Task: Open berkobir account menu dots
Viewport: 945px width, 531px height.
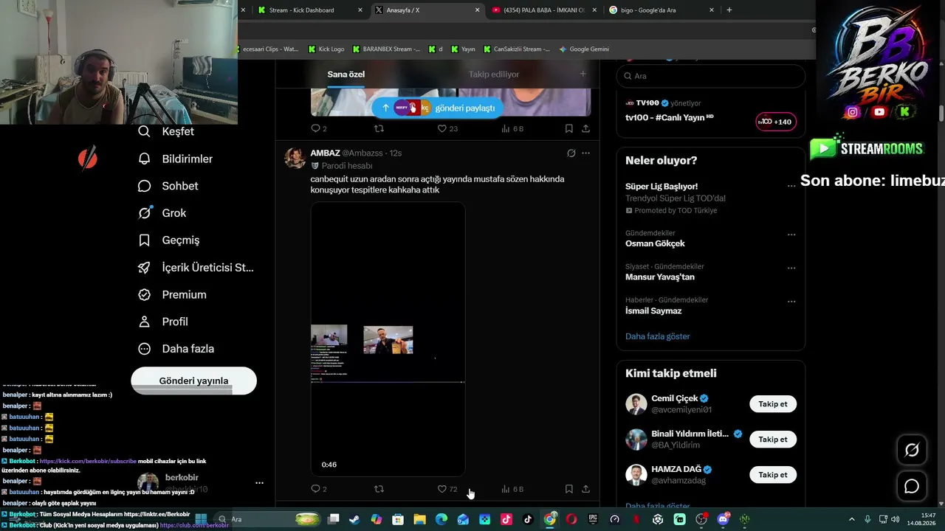Action: pos(259,483)
